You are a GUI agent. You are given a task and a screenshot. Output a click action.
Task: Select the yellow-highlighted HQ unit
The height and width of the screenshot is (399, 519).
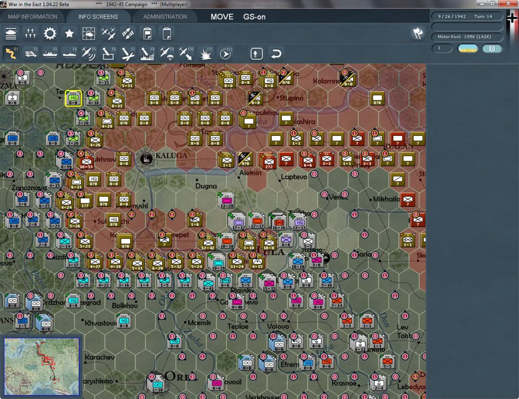click(x=73, y=98)
